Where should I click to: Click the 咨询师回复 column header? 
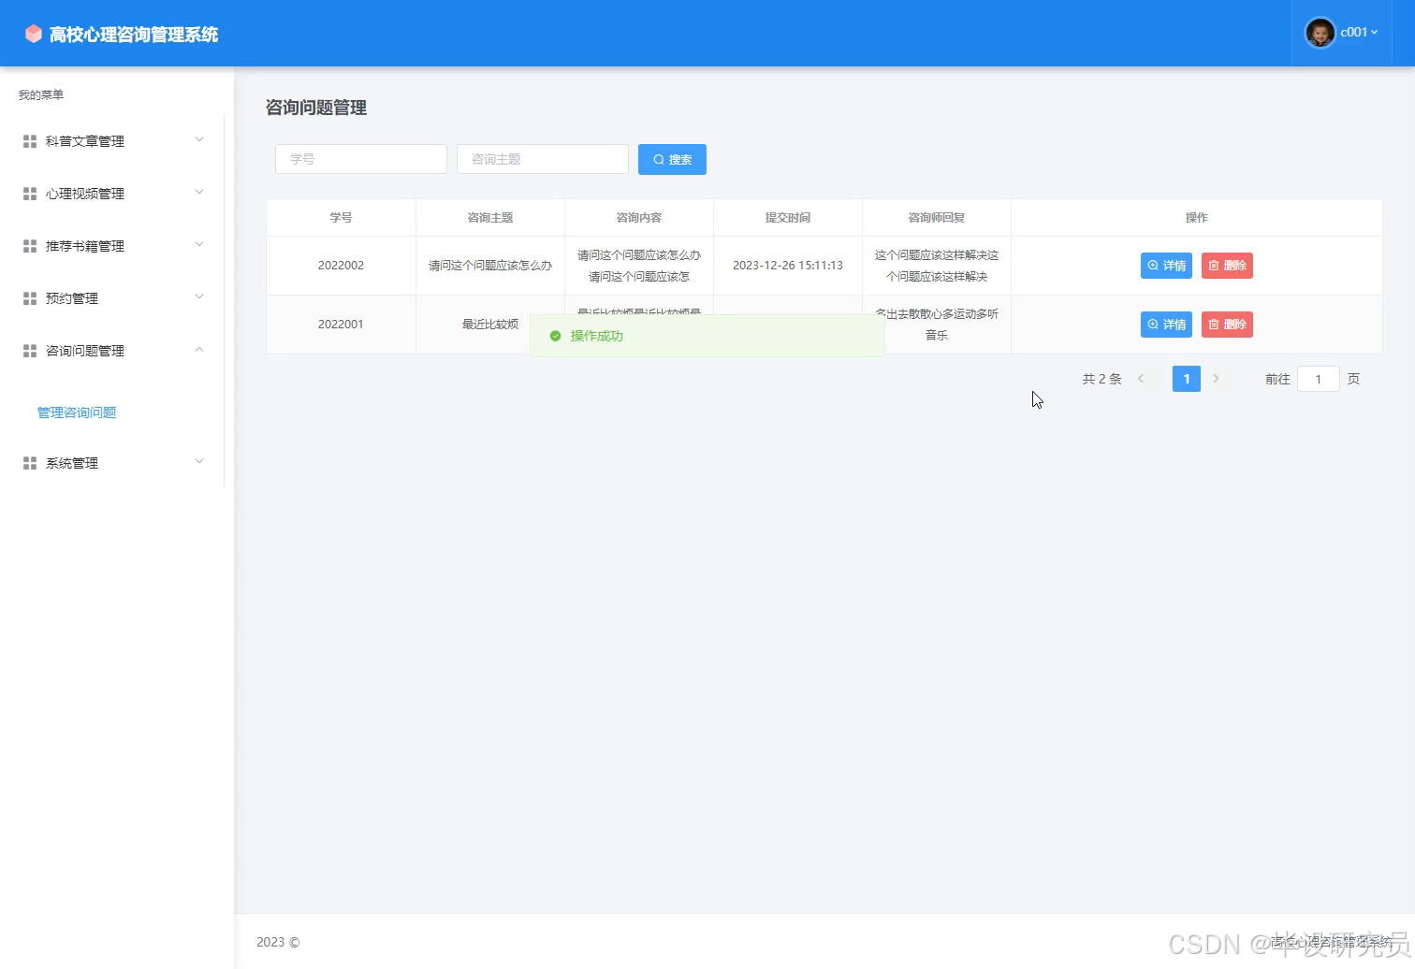point(937,217)
